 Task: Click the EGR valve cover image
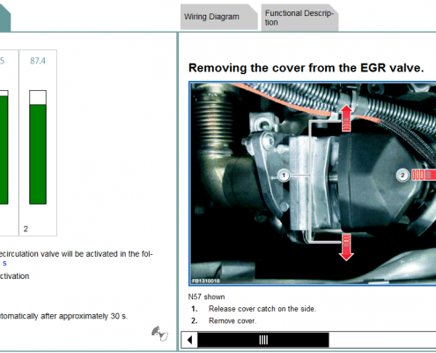click(x=313, y=184)
